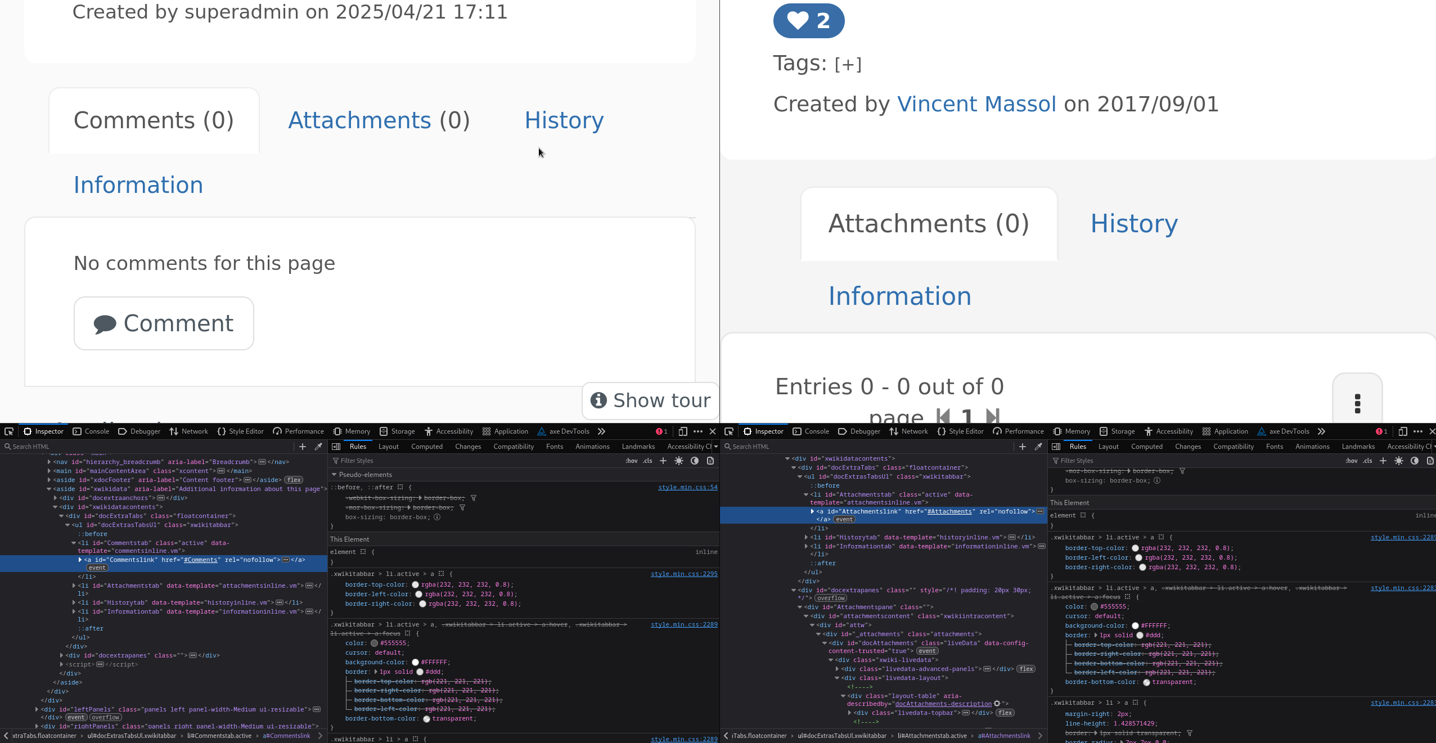Image resolution: width=1436 pixels, height=743 pixels.
Task: Open Information tab link on left page
Action: click(138, 185)
